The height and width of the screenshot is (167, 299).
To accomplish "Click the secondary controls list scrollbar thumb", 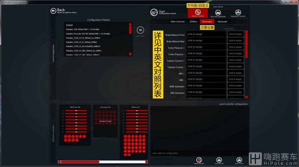I will click(x=246, y=45).
